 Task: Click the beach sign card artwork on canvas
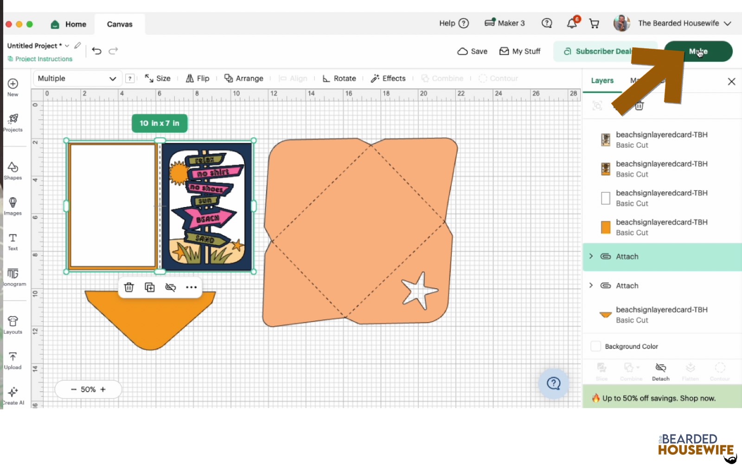[207, 206]
